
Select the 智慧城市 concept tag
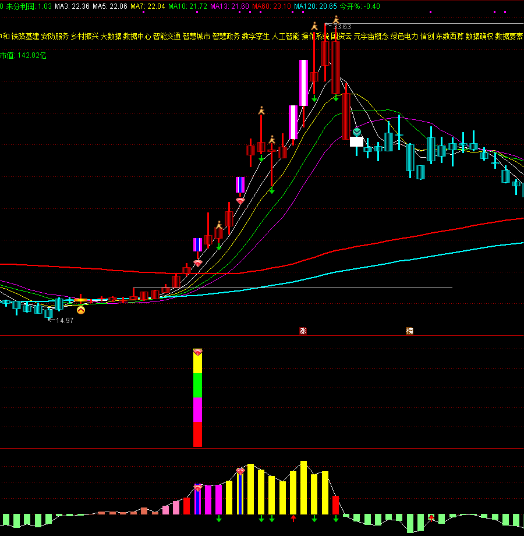196,36
